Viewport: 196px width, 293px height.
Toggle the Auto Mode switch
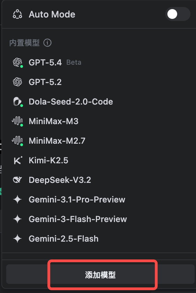tap(178, 14)
